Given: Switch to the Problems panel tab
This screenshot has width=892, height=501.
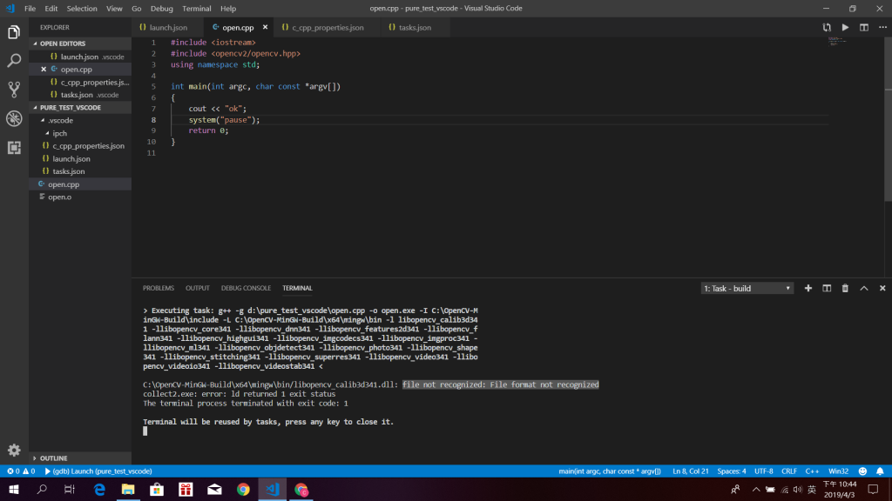Looking at the screenshot, I should tap(159, 288).
